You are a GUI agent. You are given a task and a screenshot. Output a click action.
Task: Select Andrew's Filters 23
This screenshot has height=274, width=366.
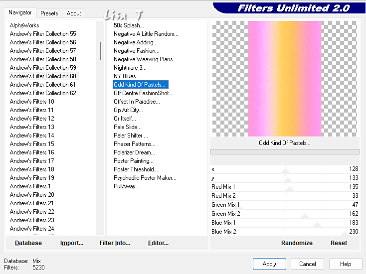coord(32,220)
